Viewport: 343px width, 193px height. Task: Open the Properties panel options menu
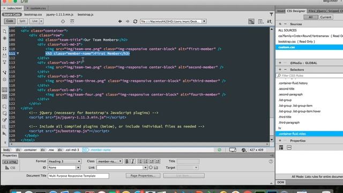pos(272,155)
